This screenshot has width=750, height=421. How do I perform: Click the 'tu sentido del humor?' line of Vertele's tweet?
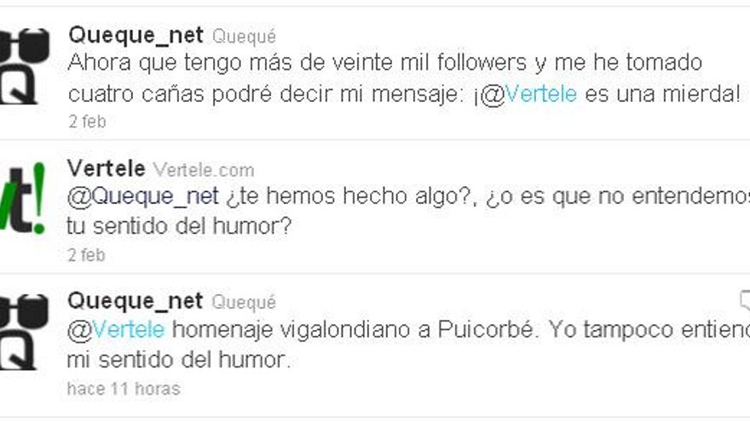(179, 226)
